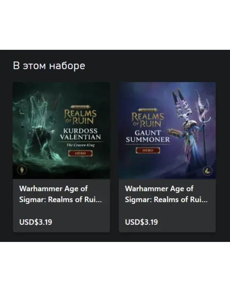Click the red HERO badge under Gaunt Summoner
The width and height of the screenshot is (230, 292).
(148, 150)
